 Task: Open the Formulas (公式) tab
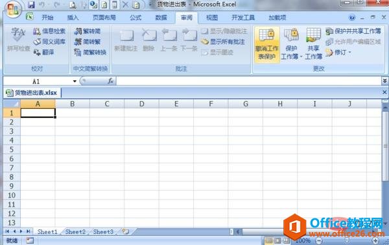coord(136,17)
